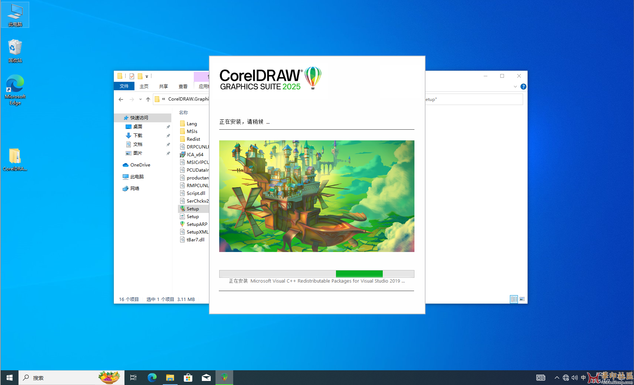Toggle the 中 IME input indicator
634x385 pixels.
583,378
